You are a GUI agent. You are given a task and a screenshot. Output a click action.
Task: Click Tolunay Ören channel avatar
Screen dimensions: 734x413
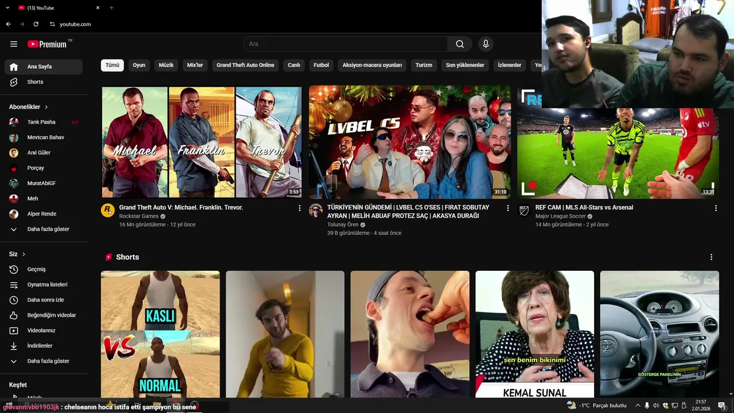[316, 210]
